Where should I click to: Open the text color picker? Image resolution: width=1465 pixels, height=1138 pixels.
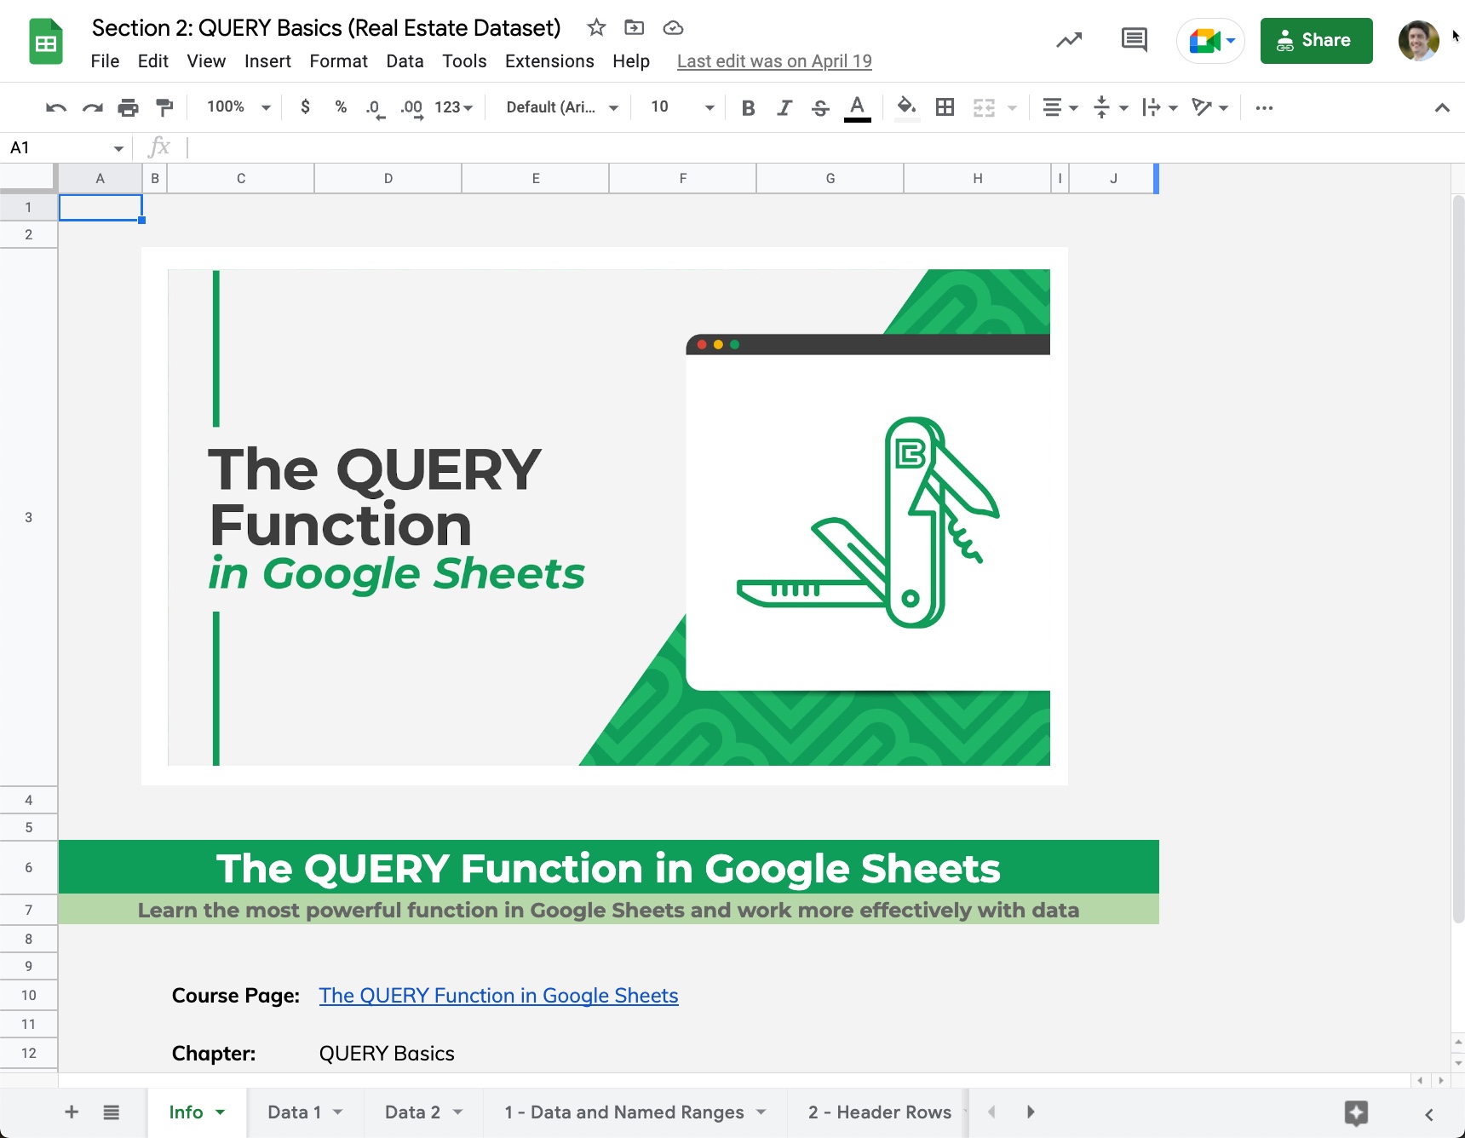click(858, 108)
